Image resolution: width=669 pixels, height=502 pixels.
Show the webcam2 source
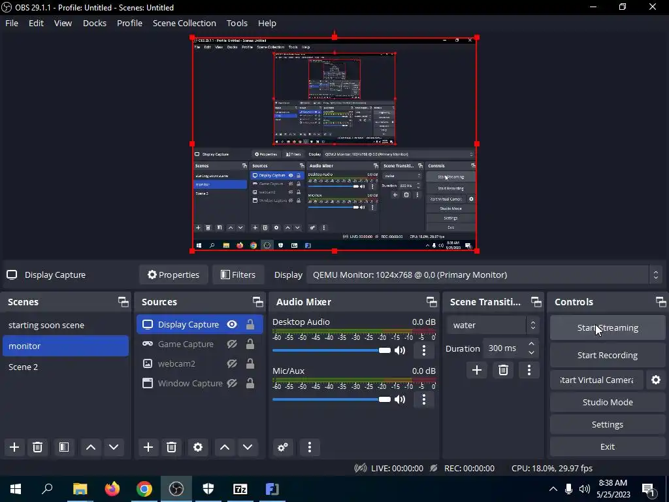[232, 363]
